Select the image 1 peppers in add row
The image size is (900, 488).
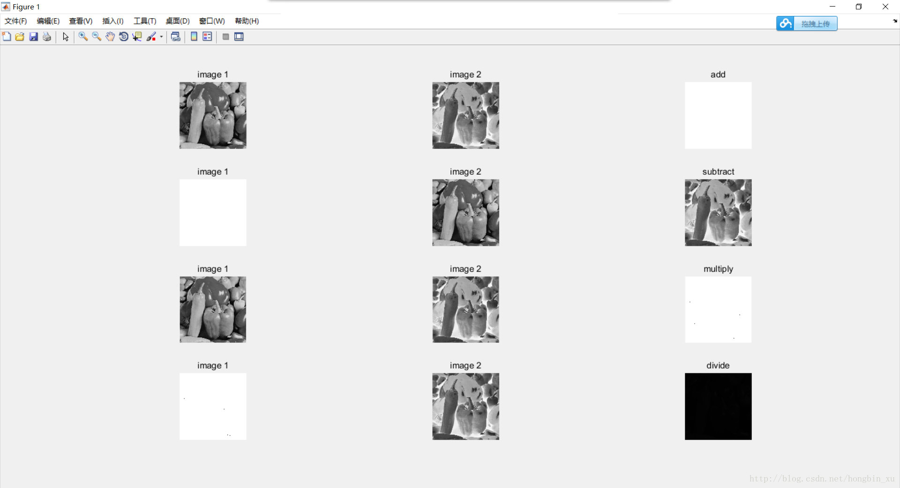click(x=213, y=115)
